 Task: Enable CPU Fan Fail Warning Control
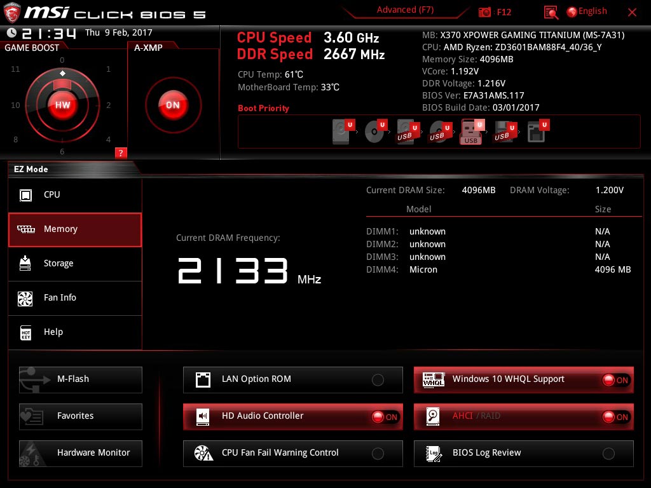coord(378,454)
